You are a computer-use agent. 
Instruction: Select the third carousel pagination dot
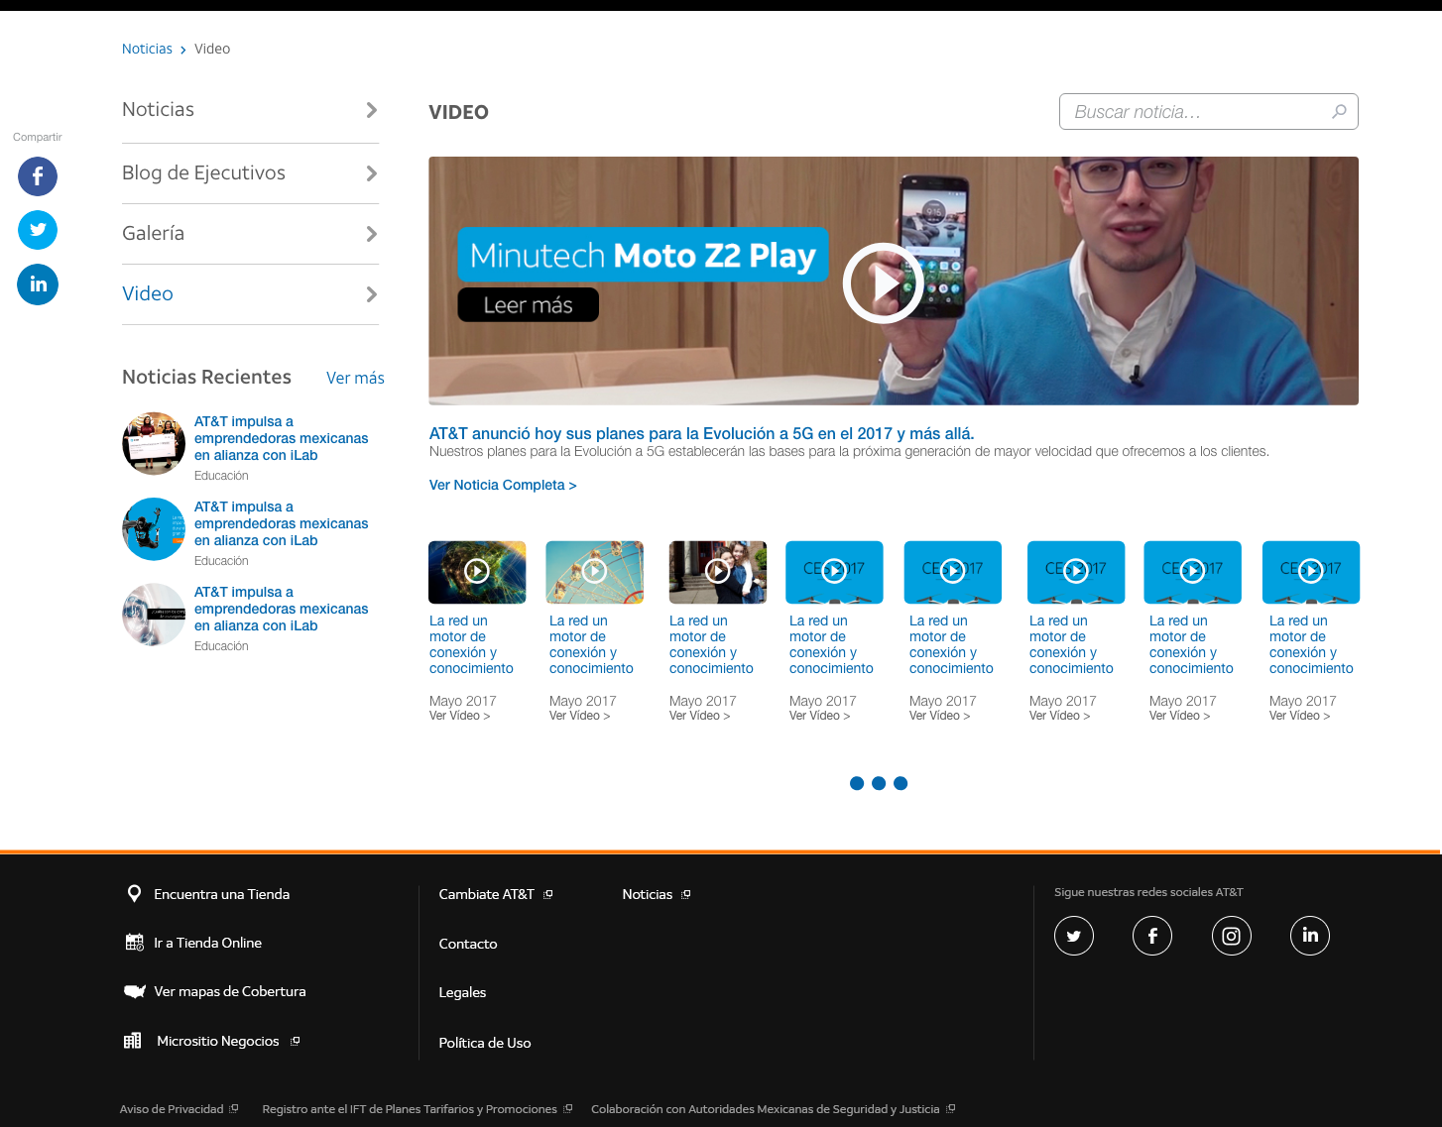(x=901, y=783)
